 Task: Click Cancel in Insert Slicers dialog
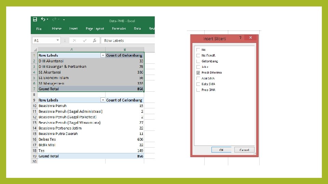[x=244, y=150]
